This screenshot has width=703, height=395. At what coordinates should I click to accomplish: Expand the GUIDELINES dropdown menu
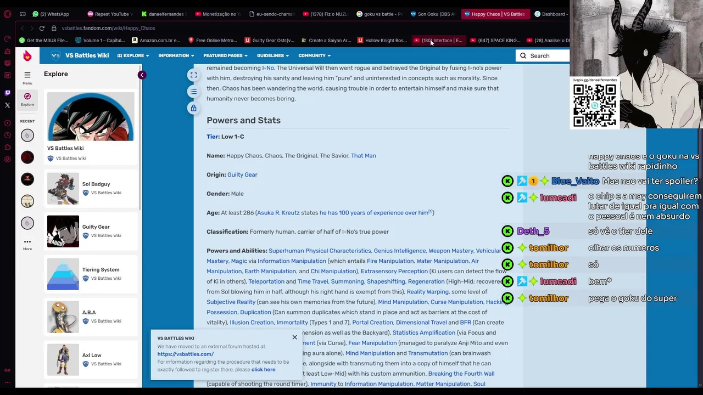pyautogui.click(x=273, y=55)
